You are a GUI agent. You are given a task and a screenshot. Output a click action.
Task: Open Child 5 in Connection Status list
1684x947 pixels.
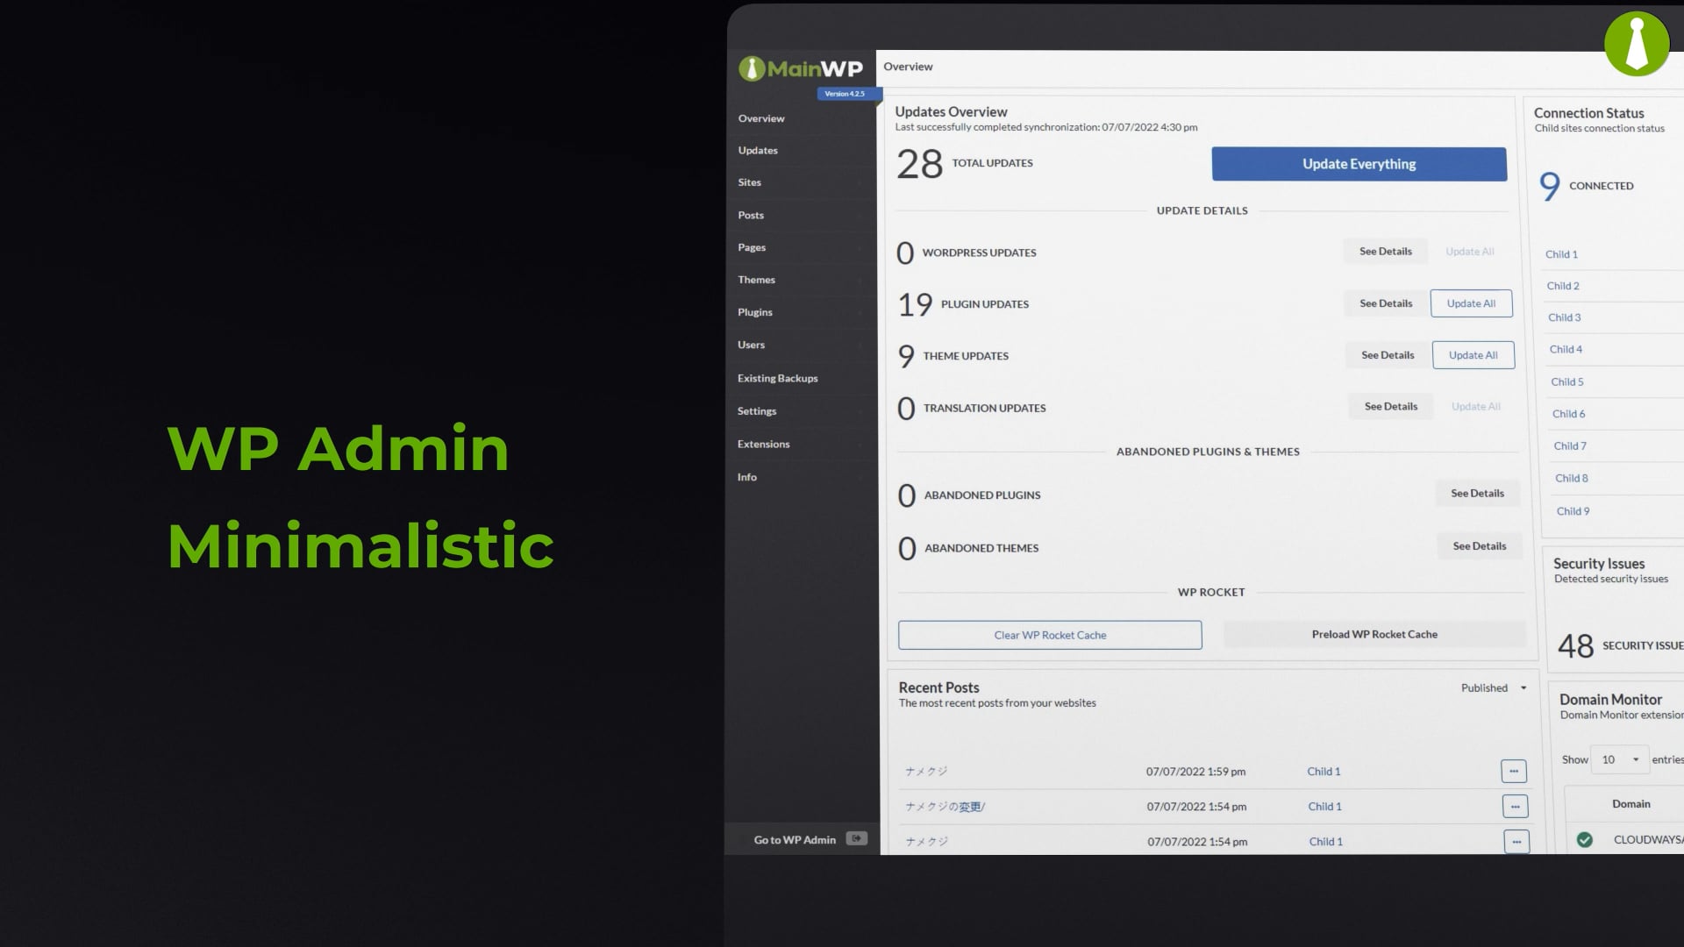(1566, 381)
